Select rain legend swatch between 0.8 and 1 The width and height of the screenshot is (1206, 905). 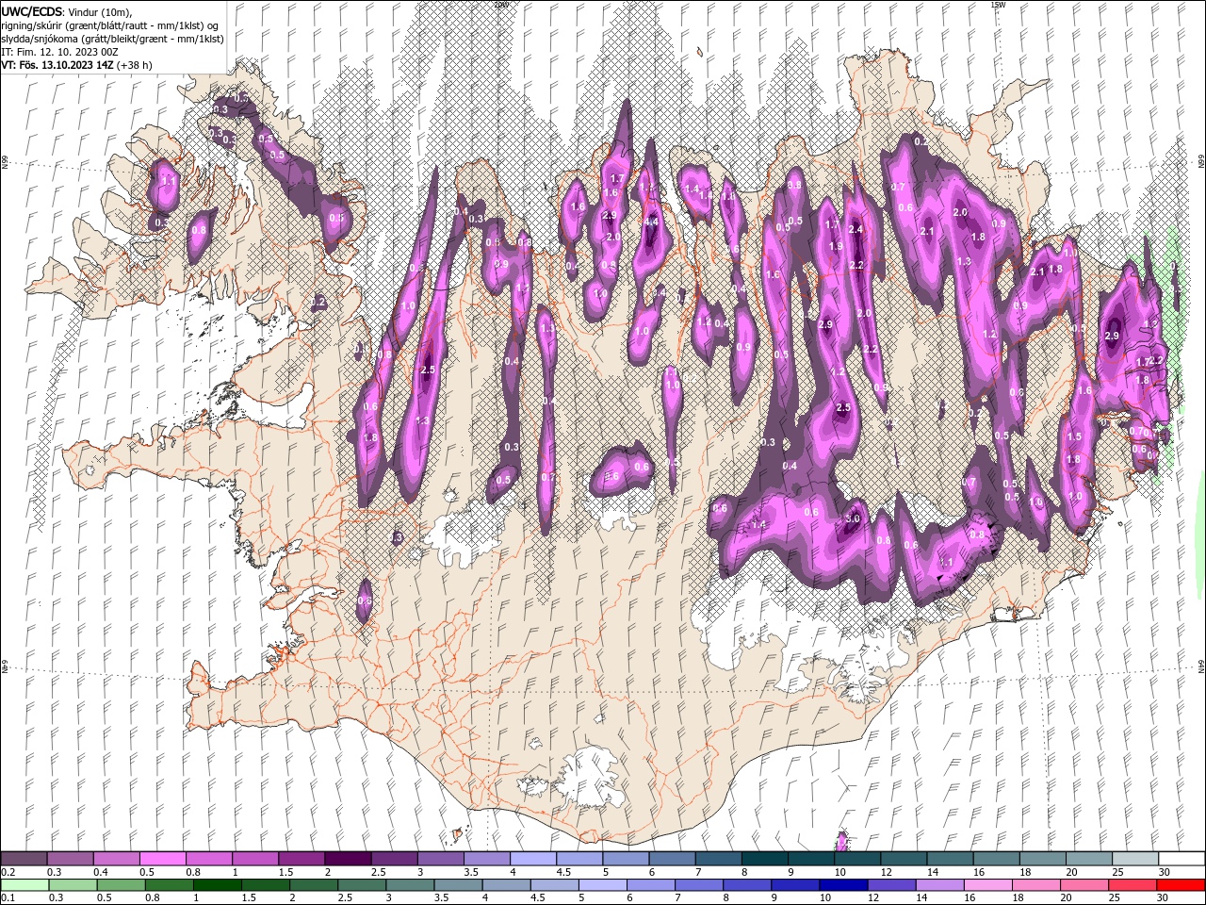pyautogui.click(x=169, y=885)
